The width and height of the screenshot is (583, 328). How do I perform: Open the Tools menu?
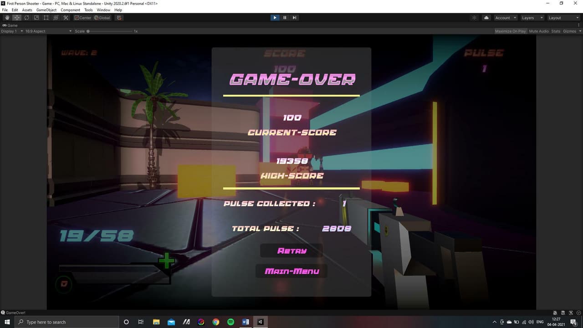[x=88, y=10]
